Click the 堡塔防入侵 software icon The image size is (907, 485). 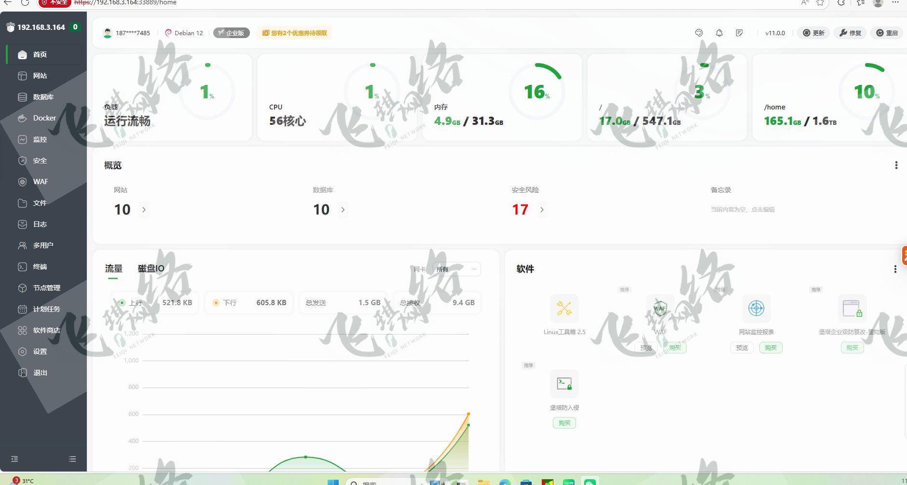coord(564,384)
